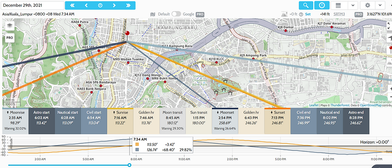Click the locate-me arrow on the map
The height and width of the screenshot is (168, 392).
(x=390, y=38)
